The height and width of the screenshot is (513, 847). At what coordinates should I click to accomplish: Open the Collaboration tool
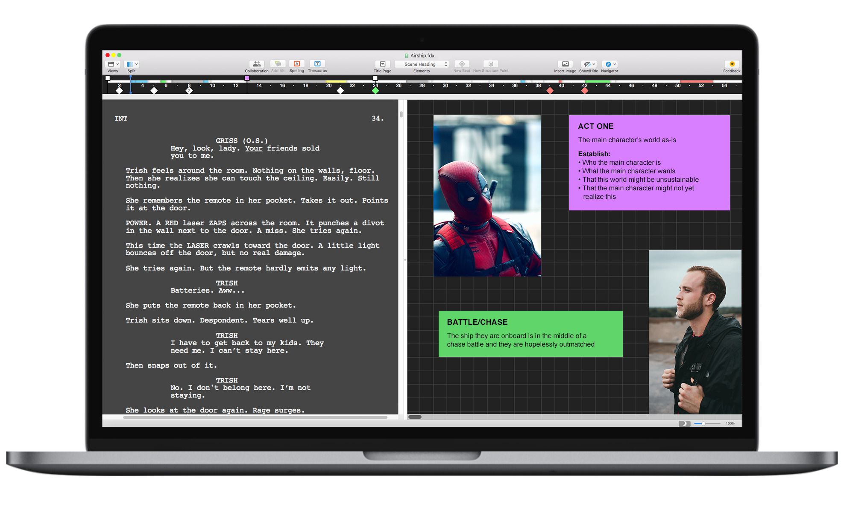click(256, 64)
